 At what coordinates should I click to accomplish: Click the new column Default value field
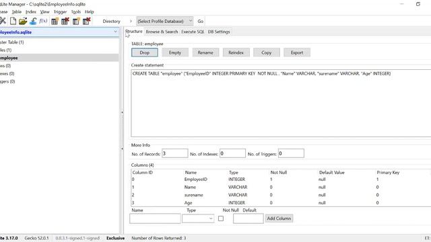click(x=248, y=218)
